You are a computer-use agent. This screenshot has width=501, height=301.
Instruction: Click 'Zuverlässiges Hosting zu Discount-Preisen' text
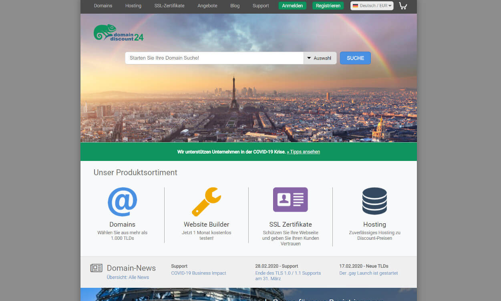(x=374, y=235)
